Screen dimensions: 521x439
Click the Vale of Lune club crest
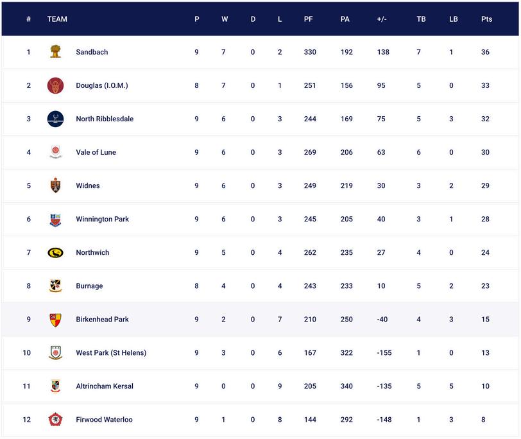(56, 152)
